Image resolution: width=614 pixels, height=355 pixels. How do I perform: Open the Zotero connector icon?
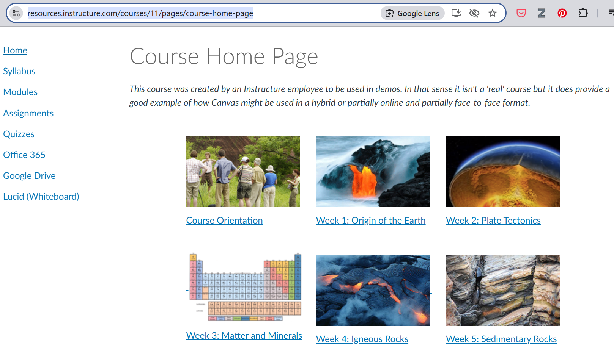click(541, 13)
